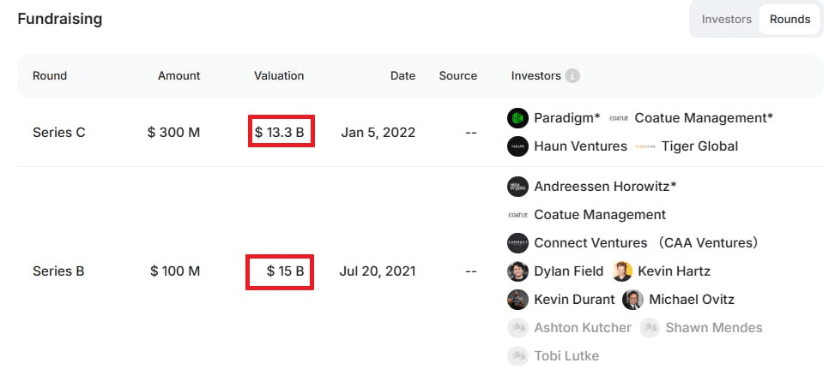Click the Shawn Mendes investor name
The width and height of the screenshot is (829, 369).
point(713,328)
